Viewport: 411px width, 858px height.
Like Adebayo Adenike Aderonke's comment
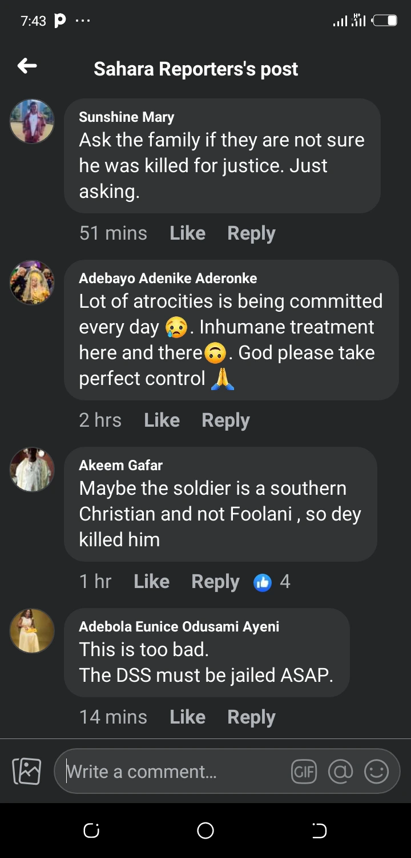[x=162, y=420]
